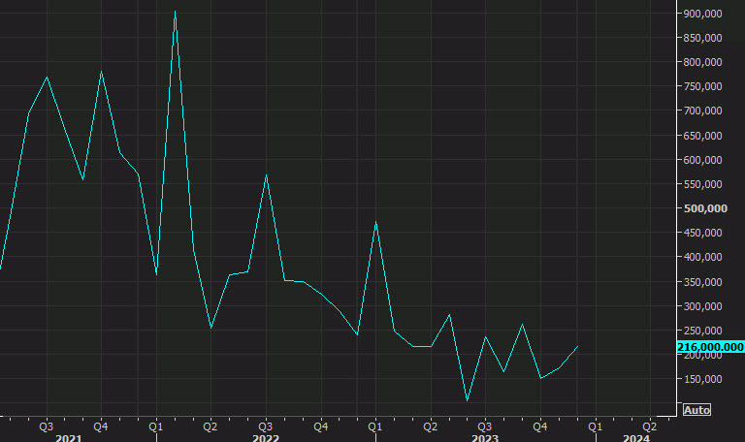The height and width of the screenshot is (442, 745).
Task: Click the 2023 year label
Action: tap(485, 438)
